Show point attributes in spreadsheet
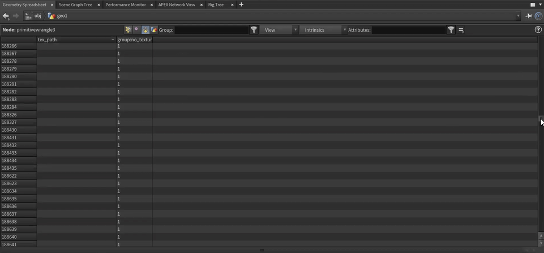This screenshot has height=253, width=544. [128, 30]
